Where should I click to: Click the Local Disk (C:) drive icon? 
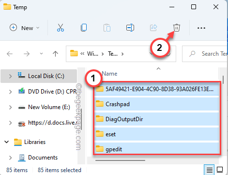(x=21, y=76)
